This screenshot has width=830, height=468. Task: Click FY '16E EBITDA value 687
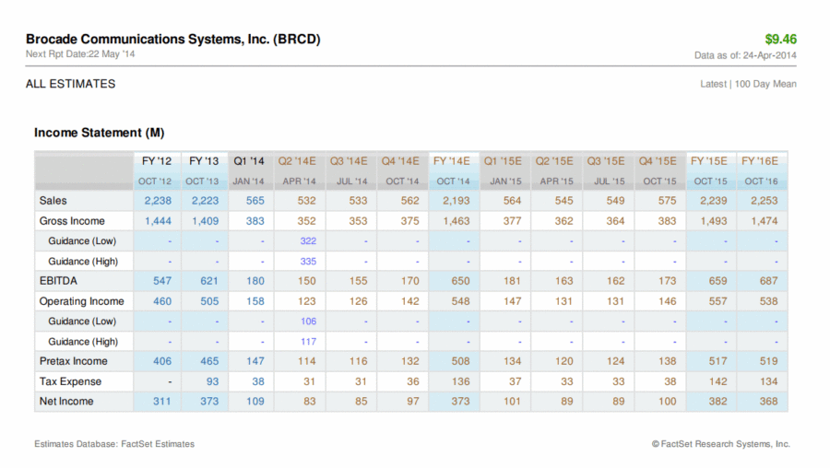coord(768,281)
